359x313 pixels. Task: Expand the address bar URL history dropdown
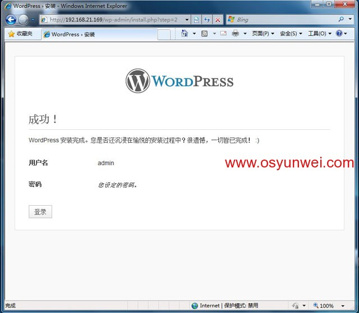pos(187,20)
